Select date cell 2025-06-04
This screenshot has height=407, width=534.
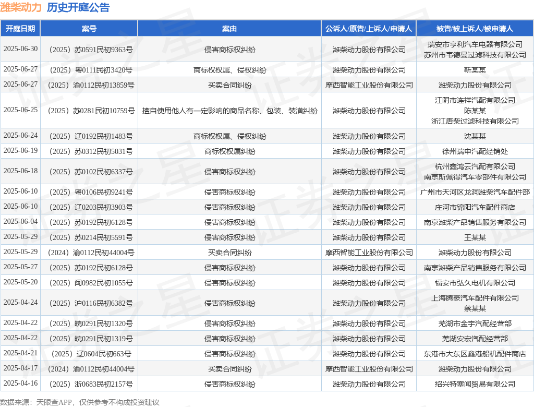pyautogui.click(x=20, y=222)
